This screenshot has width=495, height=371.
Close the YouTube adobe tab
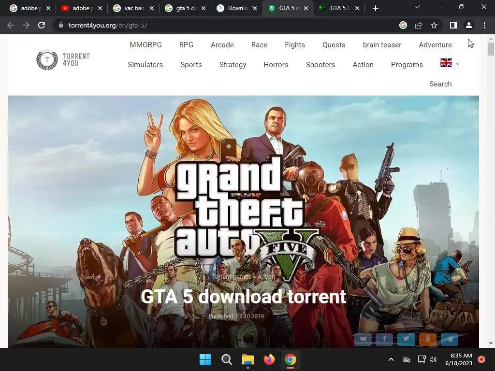pos(100,8)
